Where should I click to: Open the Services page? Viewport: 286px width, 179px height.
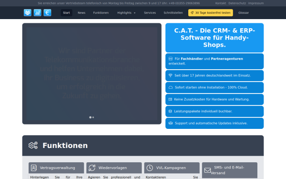(x=150, y=12)
